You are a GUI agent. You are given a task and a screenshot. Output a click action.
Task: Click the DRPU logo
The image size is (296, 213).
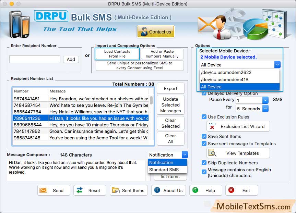pyautogui.click(x=51, y=16)
